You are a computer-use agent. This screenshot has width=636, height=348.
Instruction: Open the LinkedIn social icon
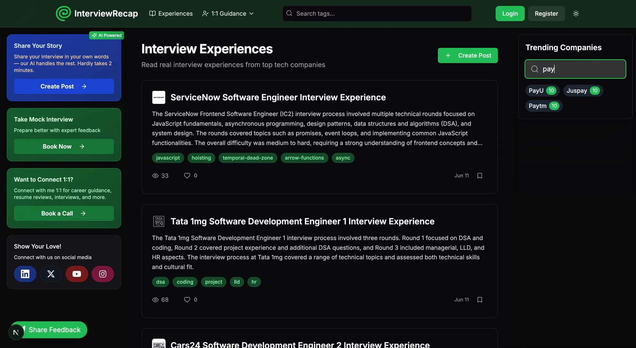[x=25, y=274]
